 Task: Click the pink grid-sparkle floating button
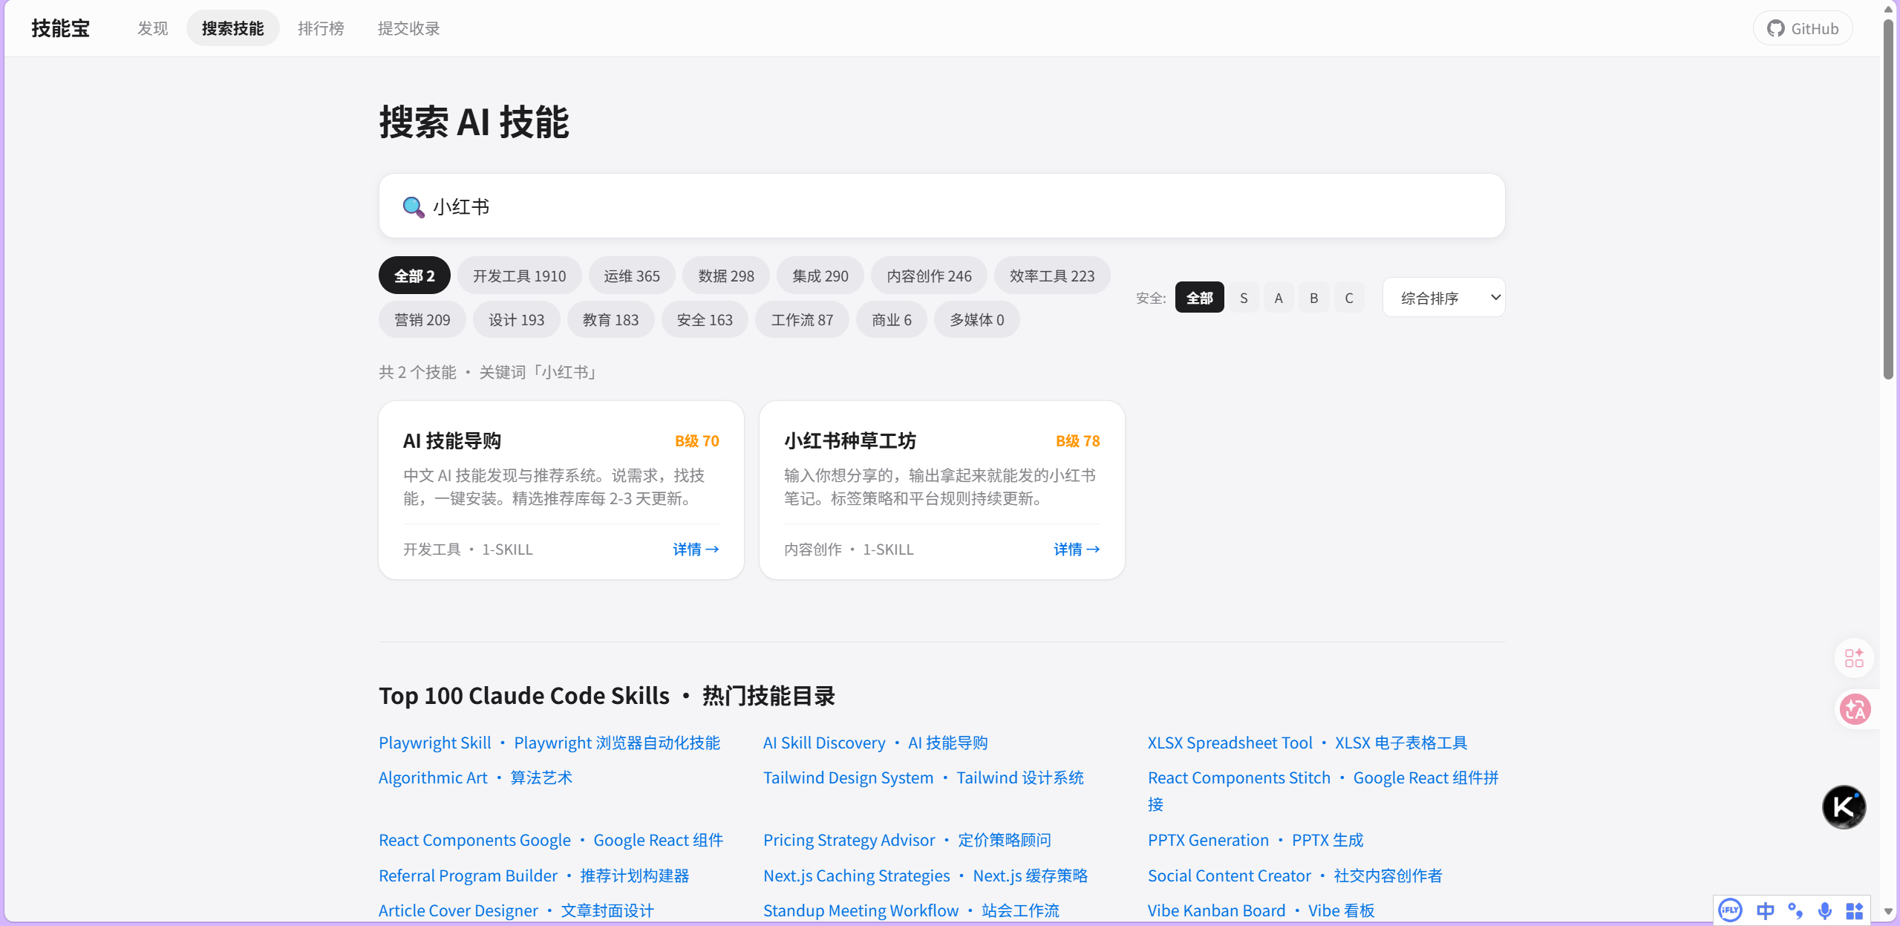point(1853,658)
